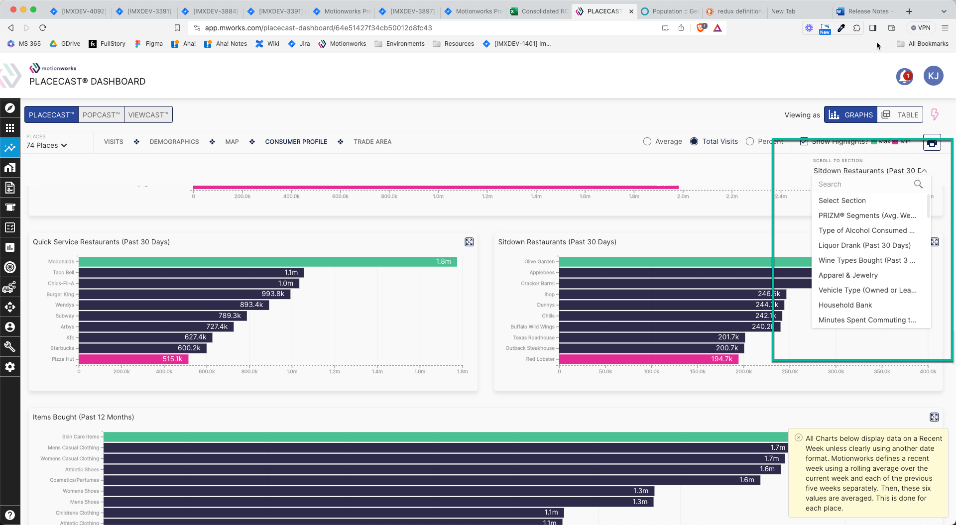Go to the VISITS section
The height and width of the screenshot is (525, 956).
pyautogui.click(x=114, y=142)
